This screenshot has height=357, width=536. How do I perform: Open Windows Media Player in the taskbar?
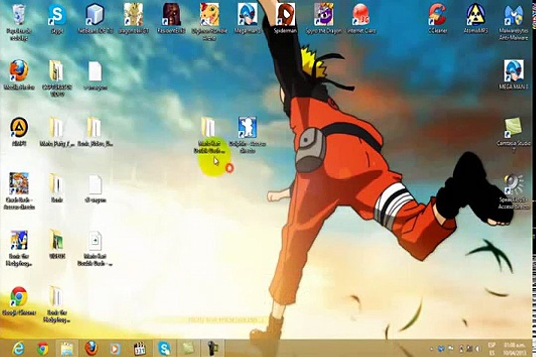[115, 348]
